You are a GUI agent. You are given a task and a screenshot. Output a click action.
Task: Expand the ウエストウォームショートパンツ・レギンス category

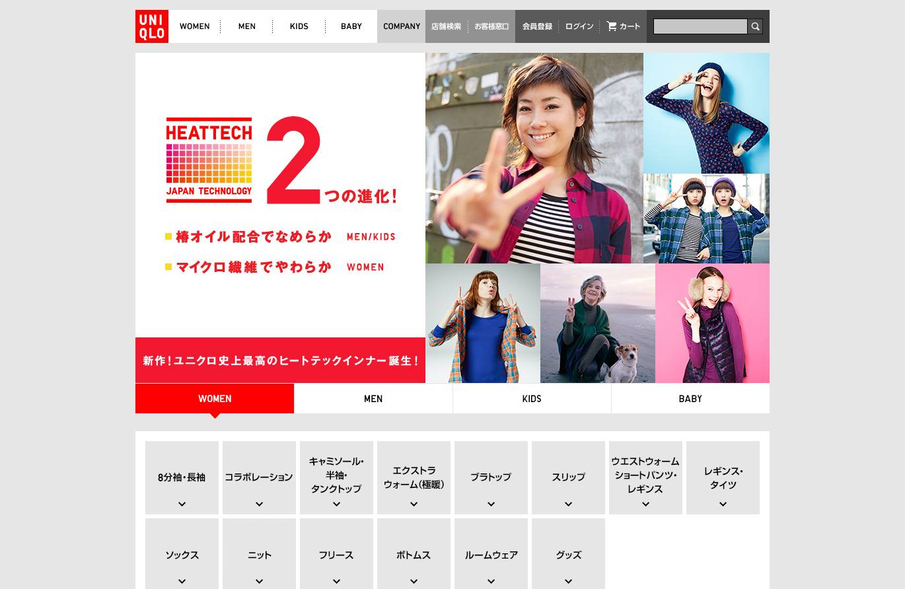coord(645,477)
